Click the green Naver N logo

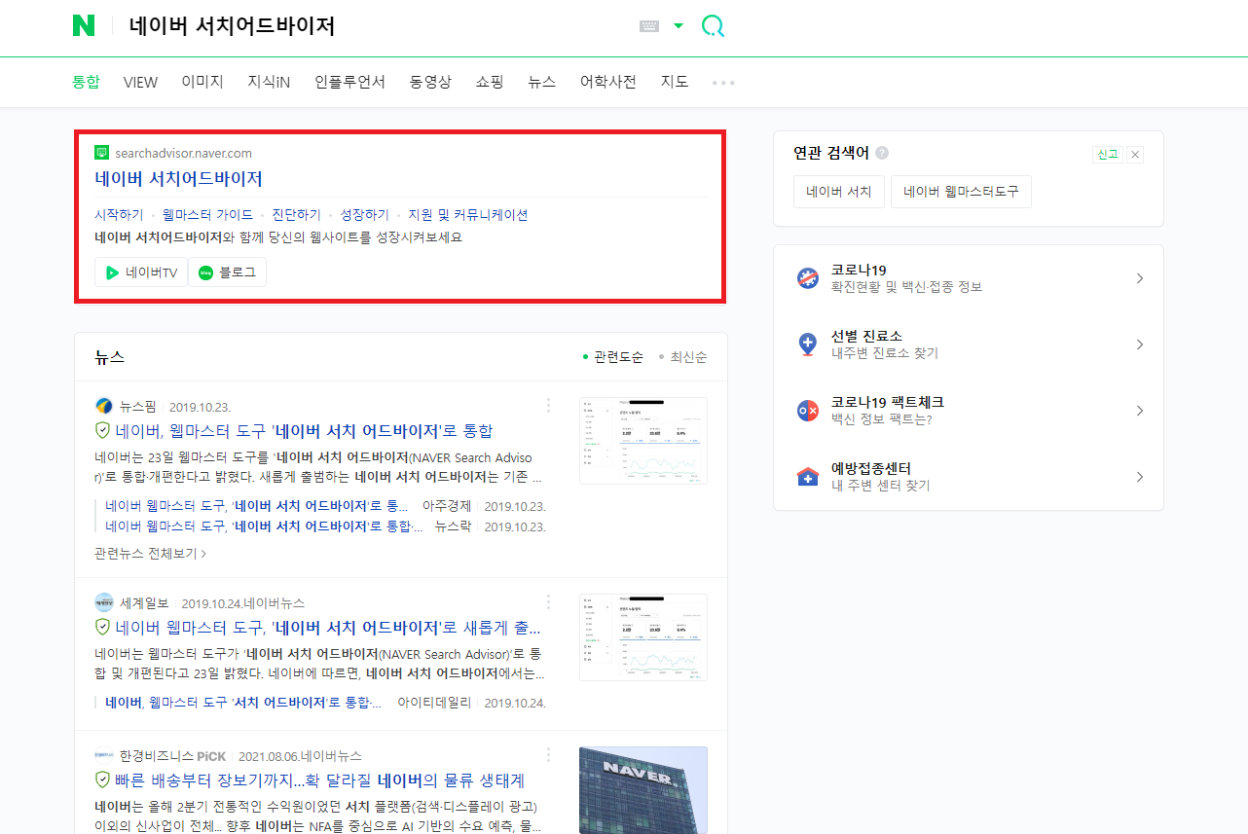click(x=84, y=26)
